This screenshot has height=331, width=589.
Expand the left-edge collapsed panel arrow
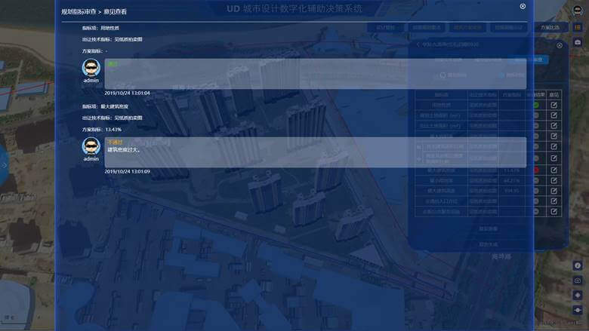click(4, 165)
